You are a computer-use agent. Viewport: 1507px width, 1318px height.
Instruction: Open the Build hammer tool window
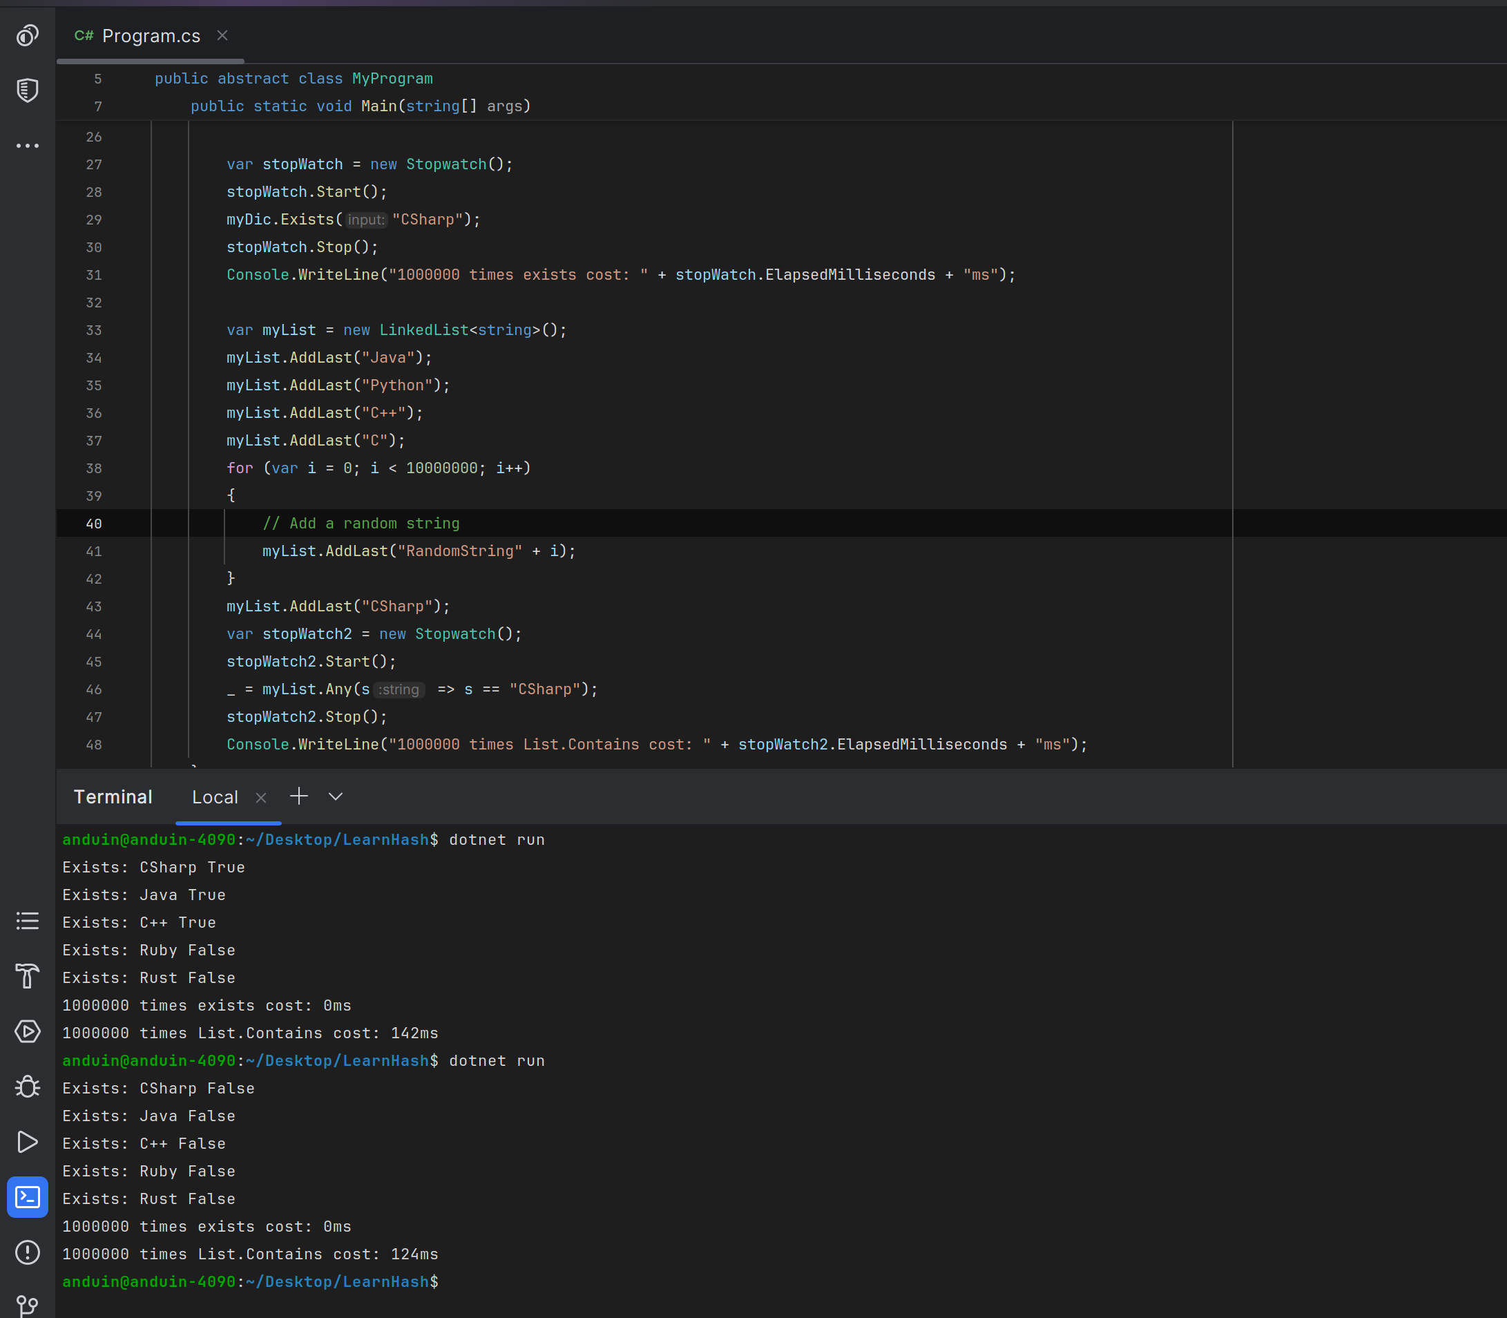[27, 976]
